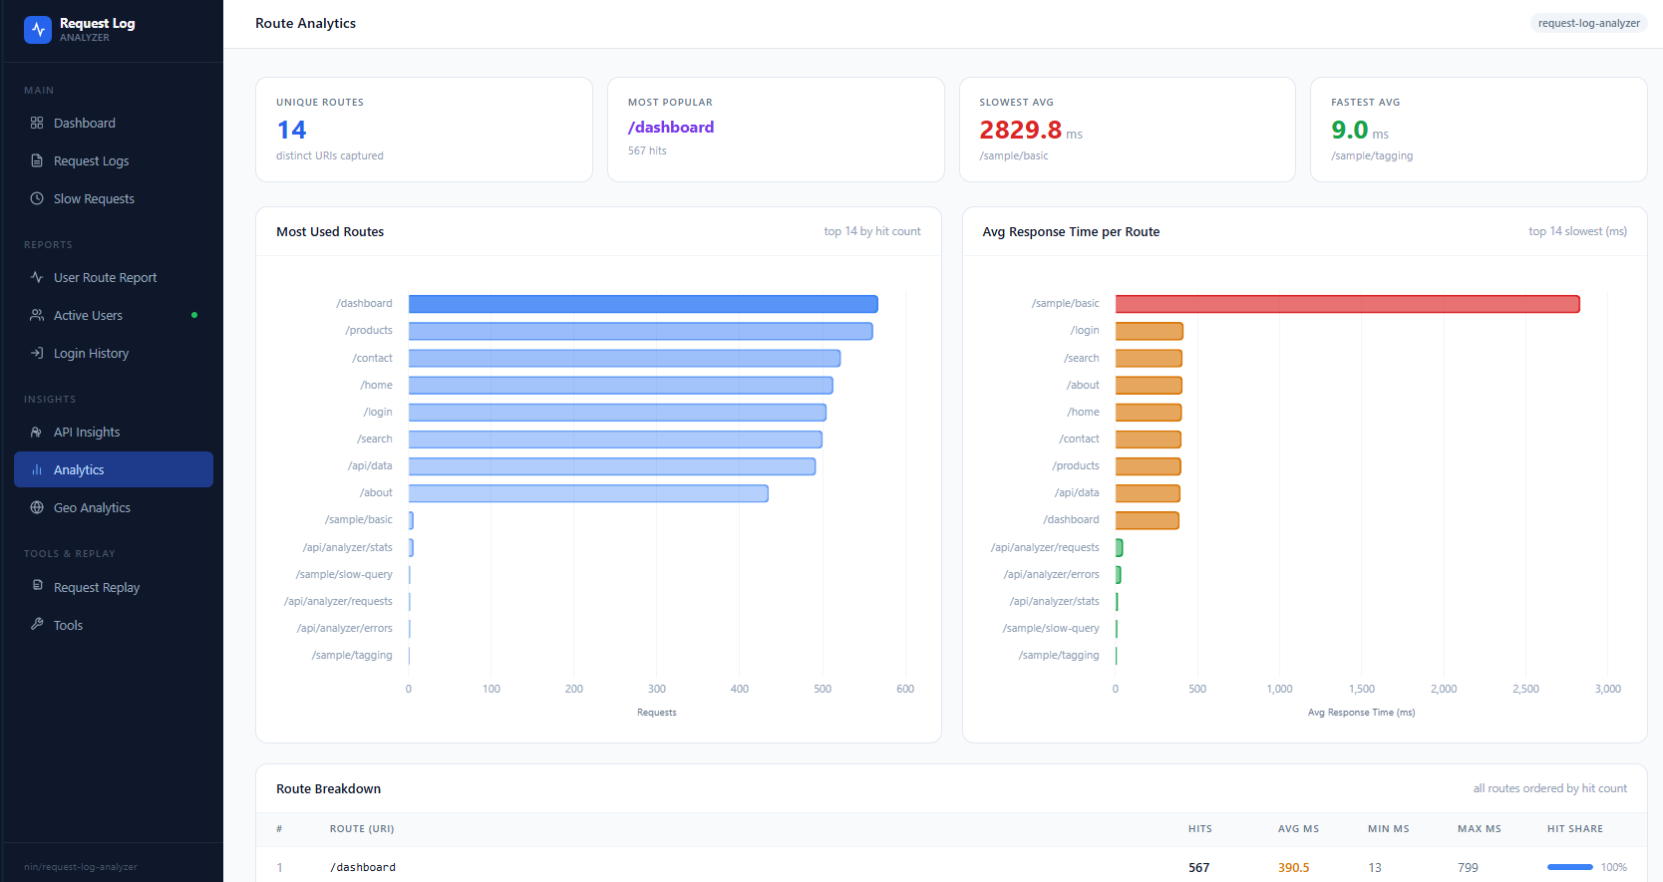The width and height of the screenshot is (1663, 882).
Task: Click the MIN MS column header
Action: pos(1388,829)
